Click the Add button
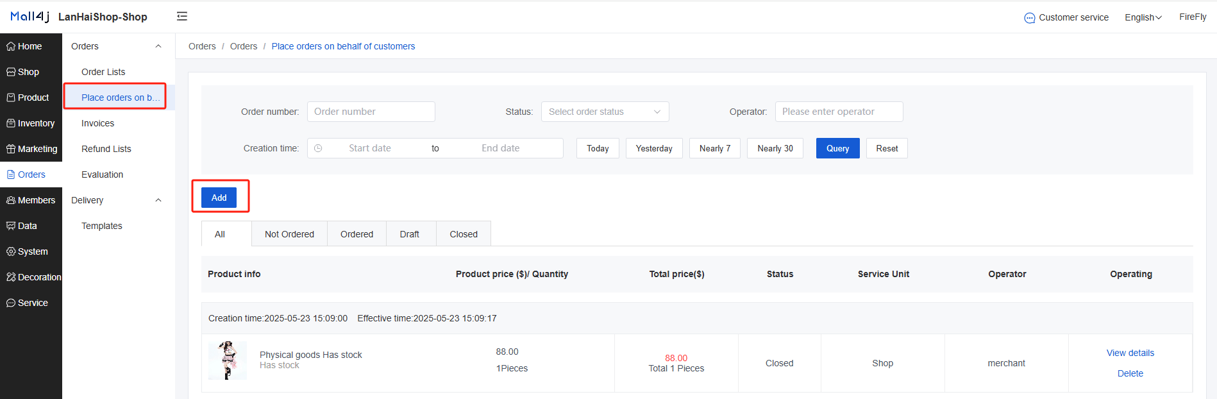This screenshot has width=1217, height=399. pyautogui.click(x=219, y=198)
